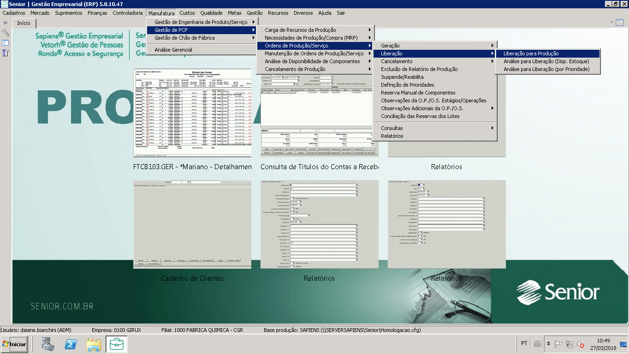Viewport: 629px width, 354px height.
Task: Expand the Geração submenu
Action: tap(435, 46)
